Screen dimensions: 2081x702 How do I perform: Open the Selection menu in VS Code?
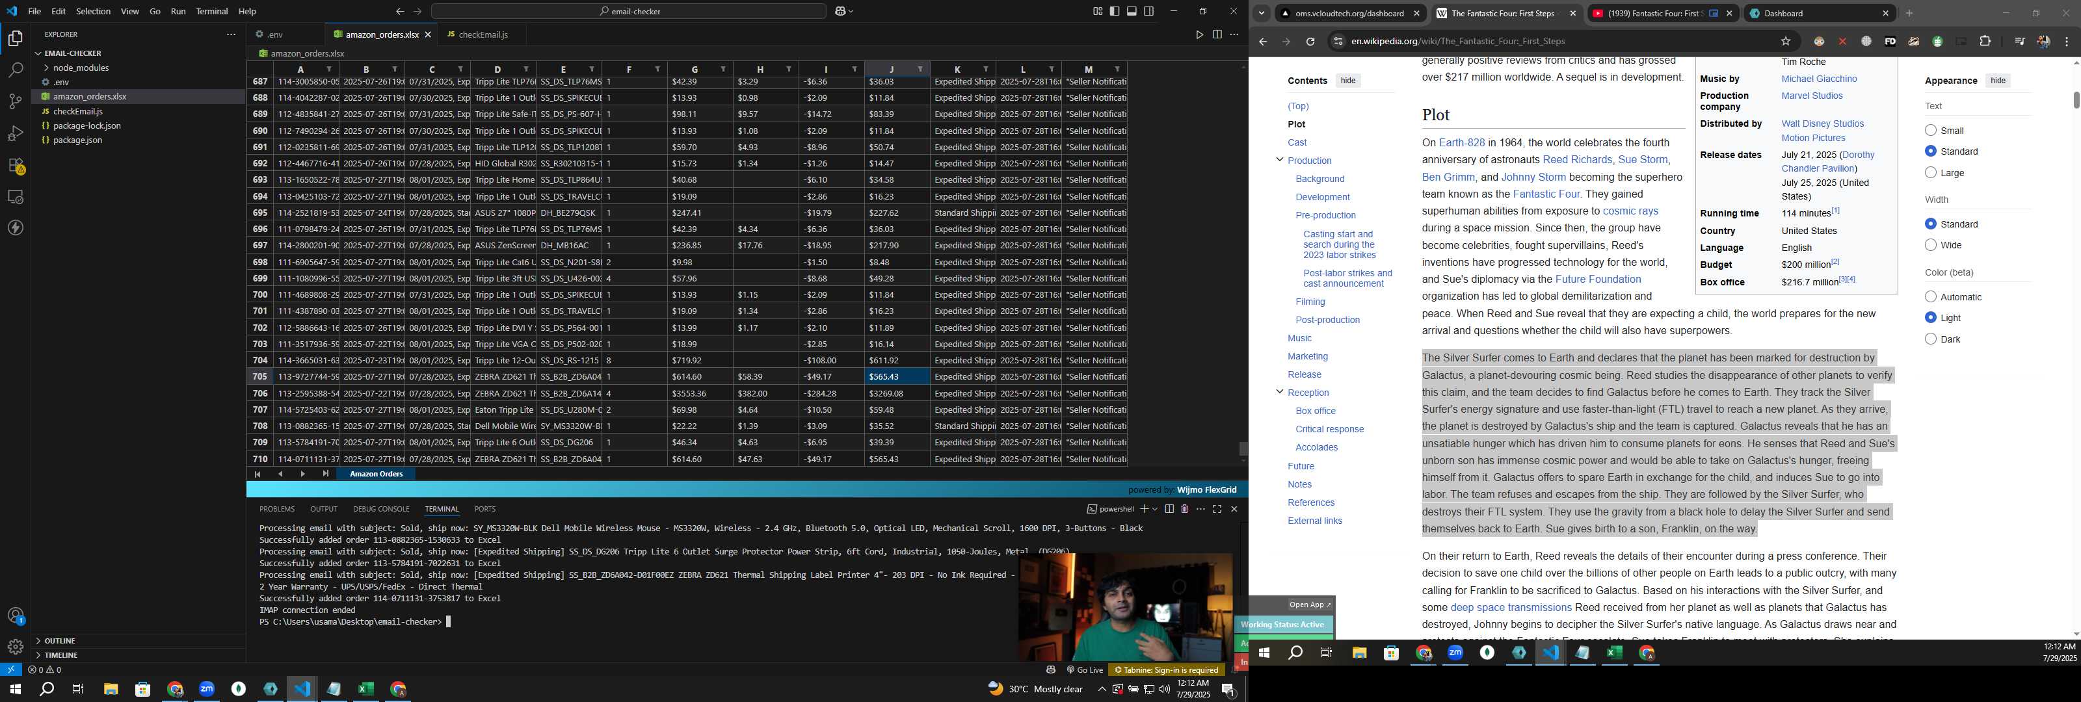click(93, 11)
